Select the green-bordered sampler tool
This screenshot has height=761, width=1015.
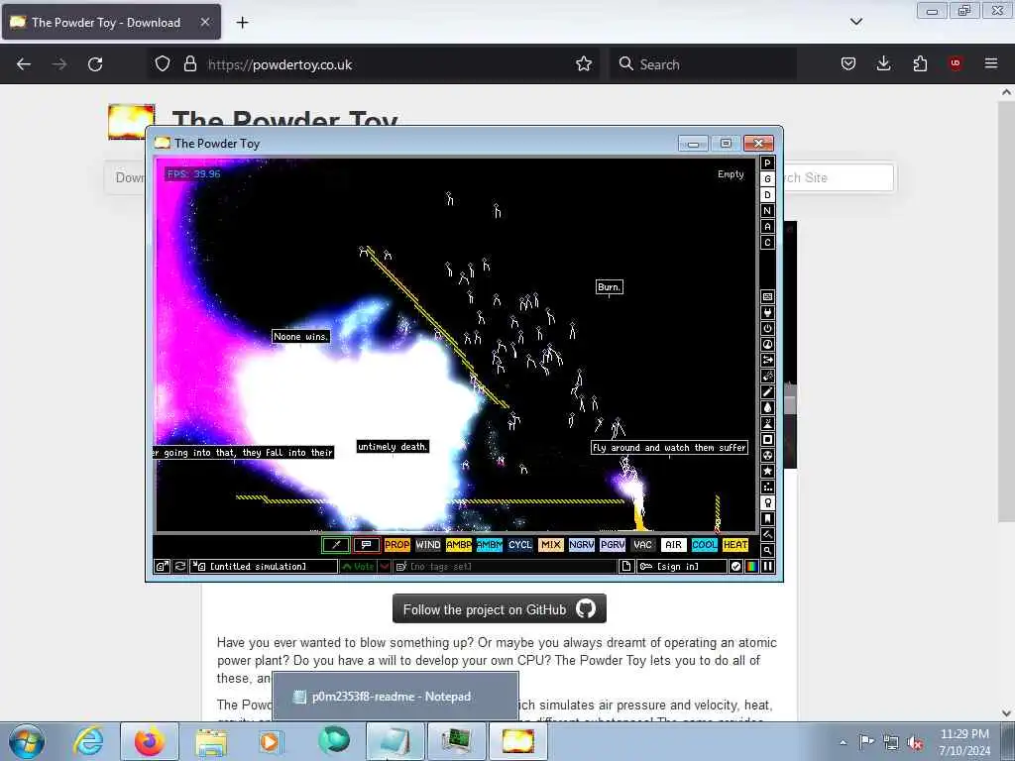point(336,545)
